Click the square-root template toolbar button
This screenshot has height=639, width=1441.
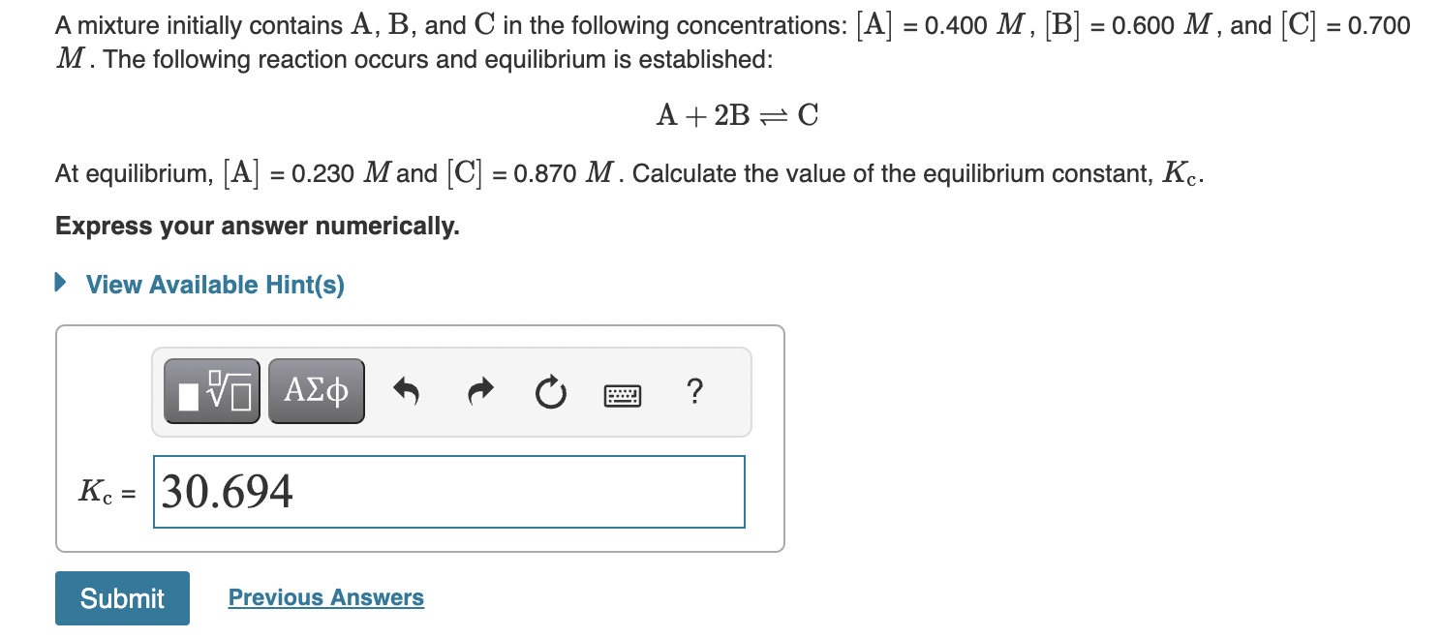point(209,390)
